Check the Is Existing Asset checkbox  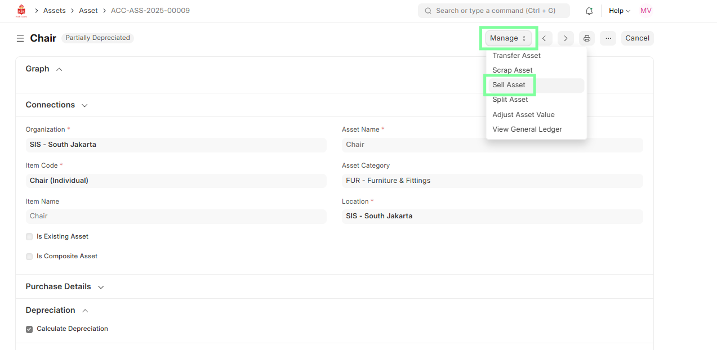coord(29,237)
